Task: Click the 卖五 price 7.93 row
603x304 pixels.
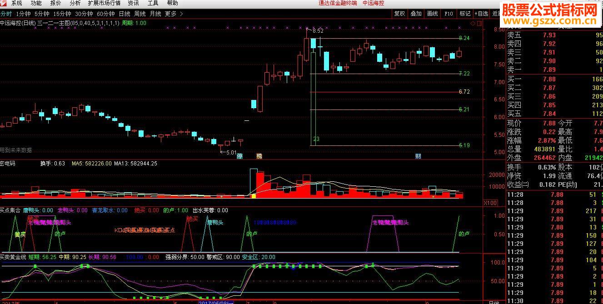Action: [x=555, y=35]
